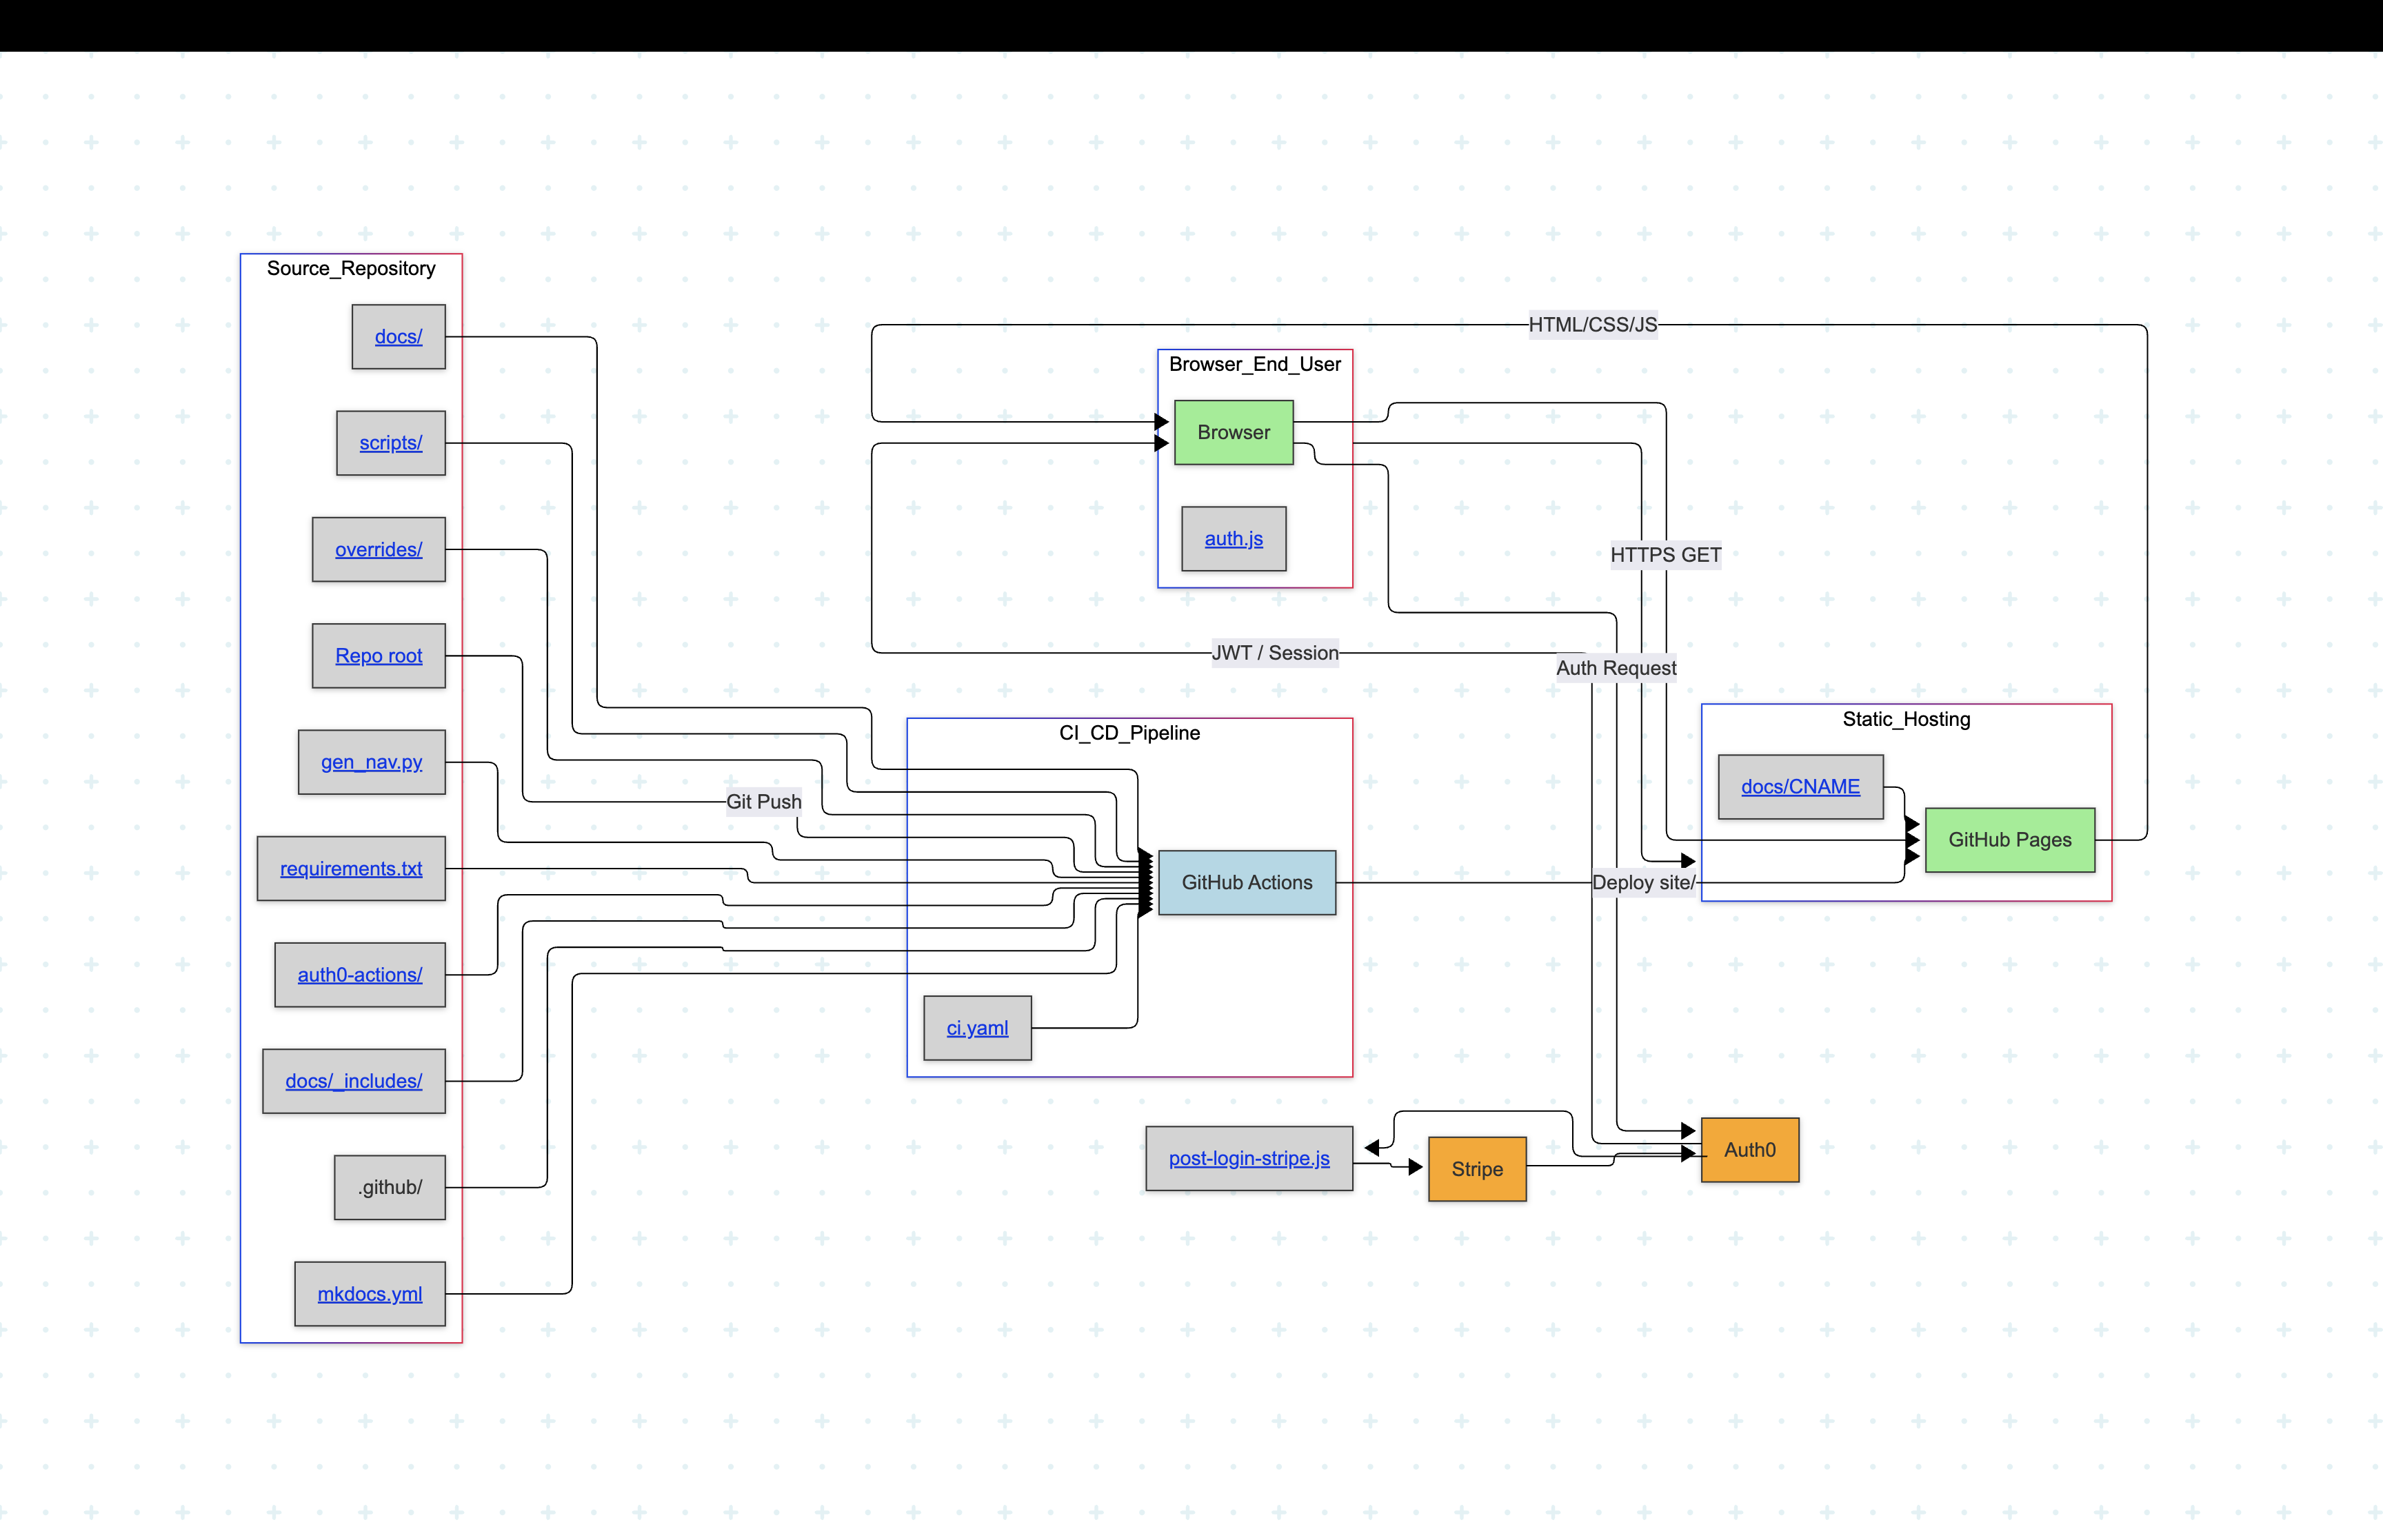Click the Git Push edge label
The height and width of the screenshot is (1540, 2383).
click(763, 802)
